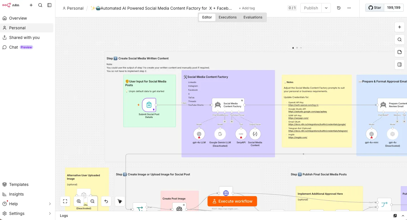
Task: Click the Social Media Content Factory sticky heading
Action: click(x=206, y=77)
